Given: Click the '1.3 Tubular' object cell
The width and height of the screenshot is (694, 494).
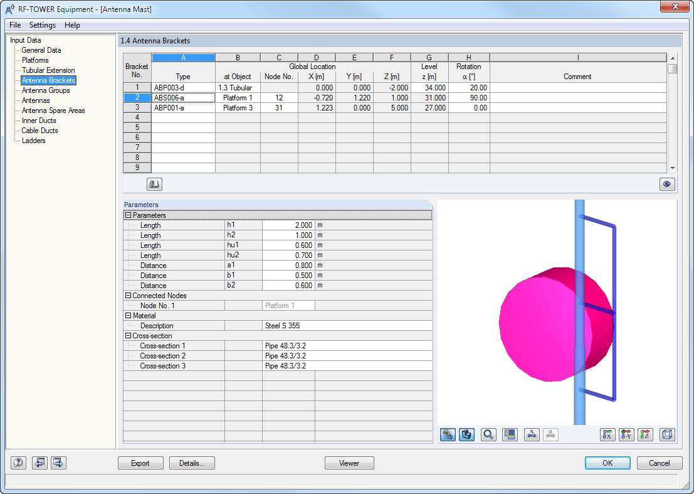Looking at the screenshot, I should coord(238,88).
